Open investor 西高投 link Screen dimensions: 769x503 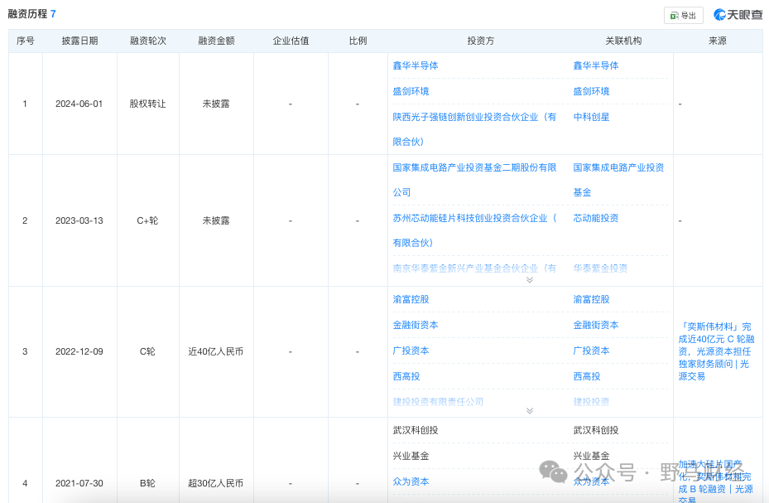tap(406, 376)
